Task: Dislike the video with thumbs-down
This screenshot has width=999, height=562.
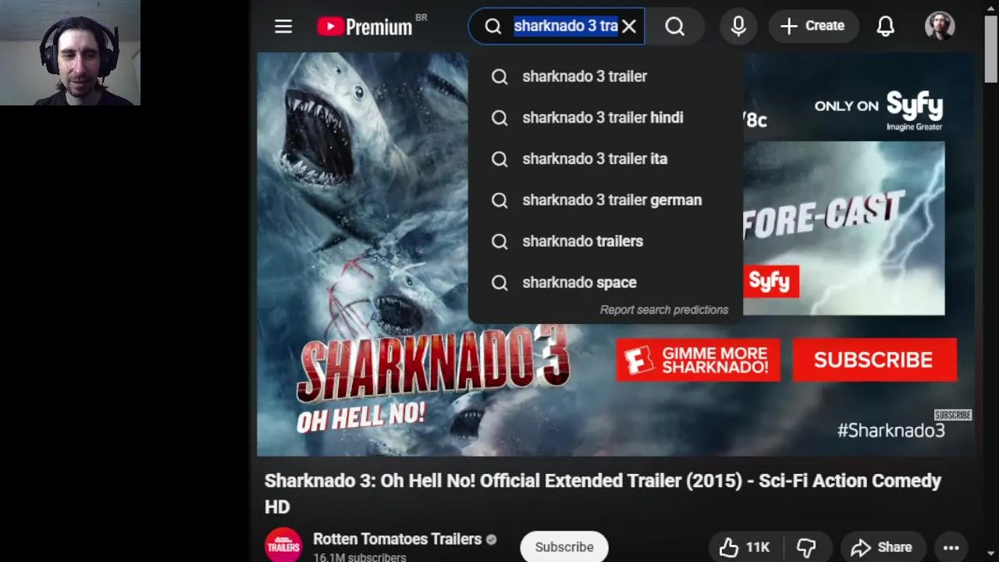Action: coord(806,547)
